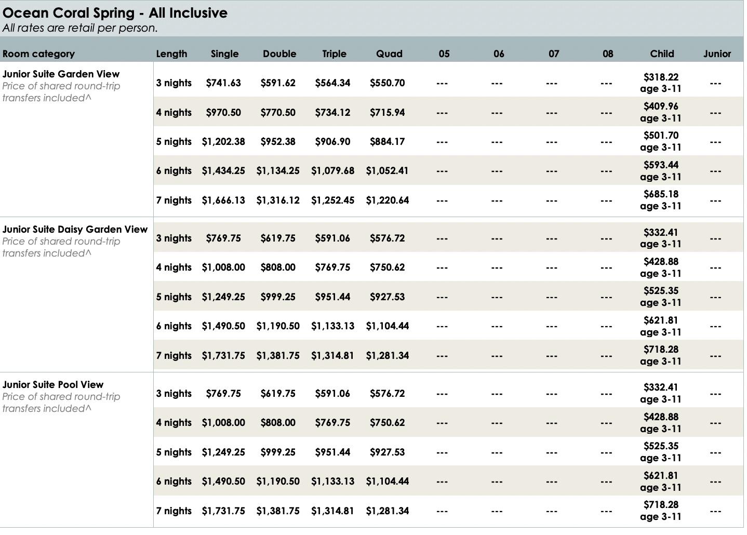Click the Quad rate $884.17

tap(387, 142)
